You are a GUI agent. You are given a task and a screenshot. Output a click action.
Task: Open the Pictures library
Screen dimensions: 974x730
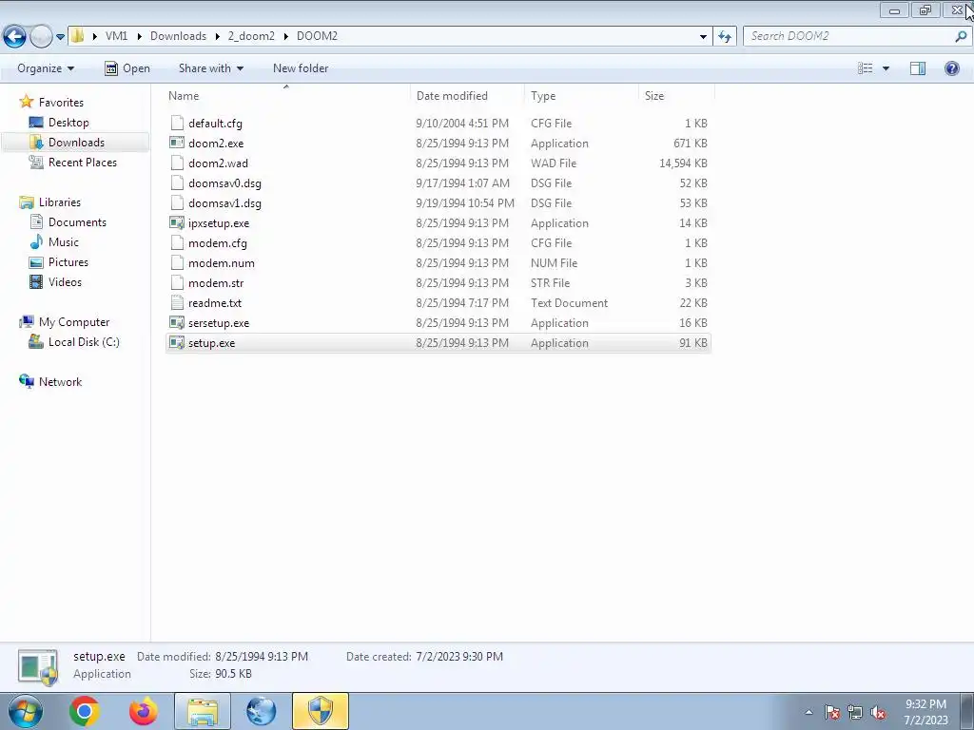coord(68,262)
